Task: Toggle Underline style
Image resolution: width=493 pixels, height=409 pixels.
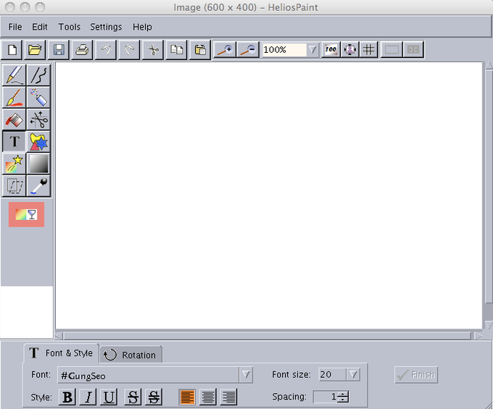Action: tap(109, 397)
